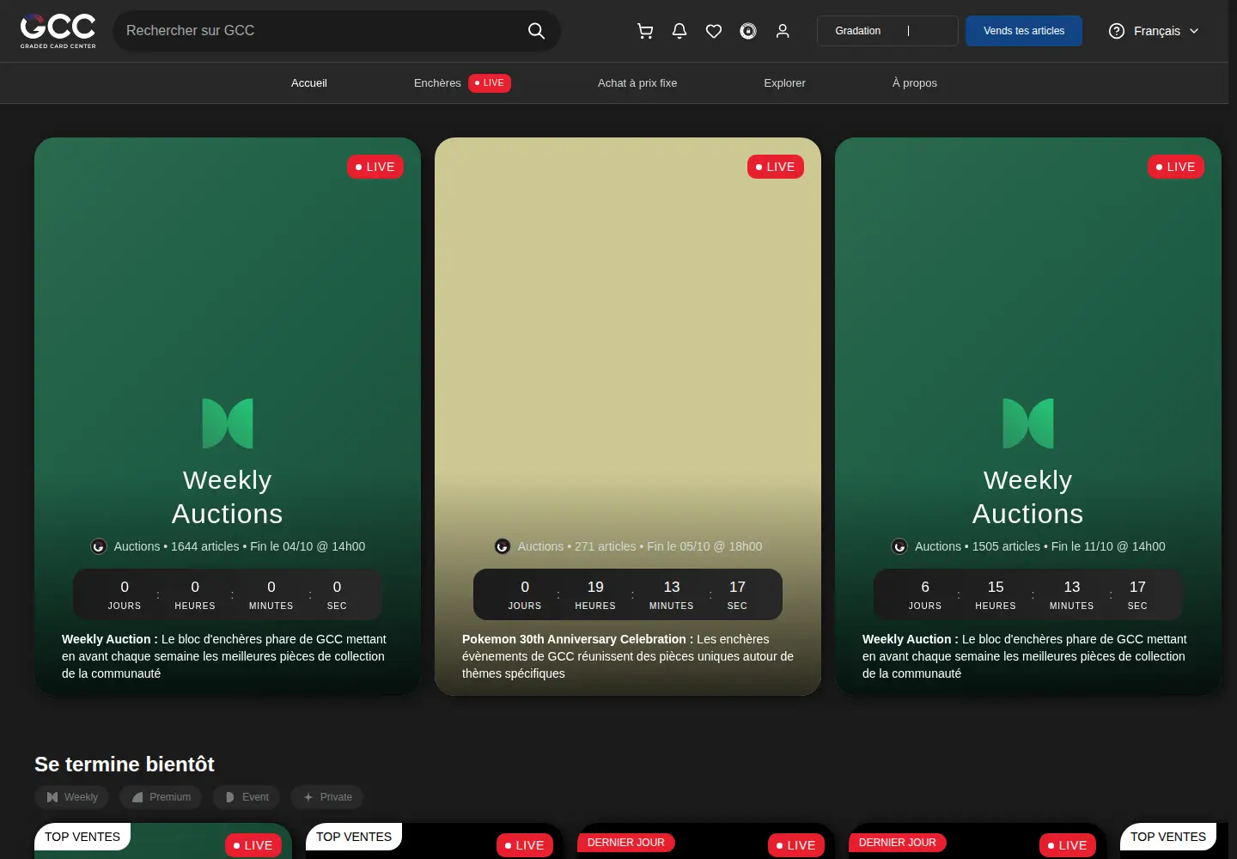Click the "Se termine bientôt" heading
Image resolution: width=1237 pixels, height=859 pixels.
125,765
